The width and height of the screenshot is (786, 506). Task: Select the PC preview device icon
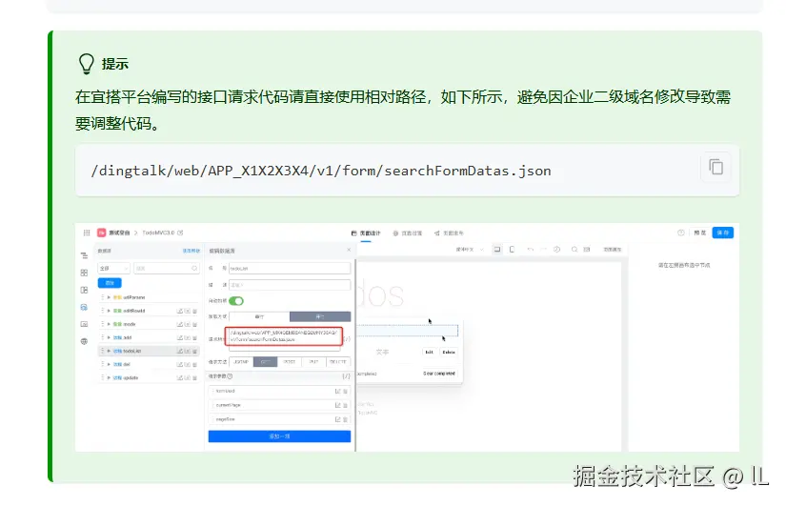tap(496, 250)
